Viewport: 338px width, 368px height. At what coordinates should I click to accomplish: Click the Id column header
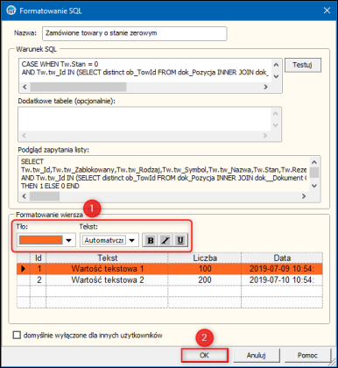39,258
